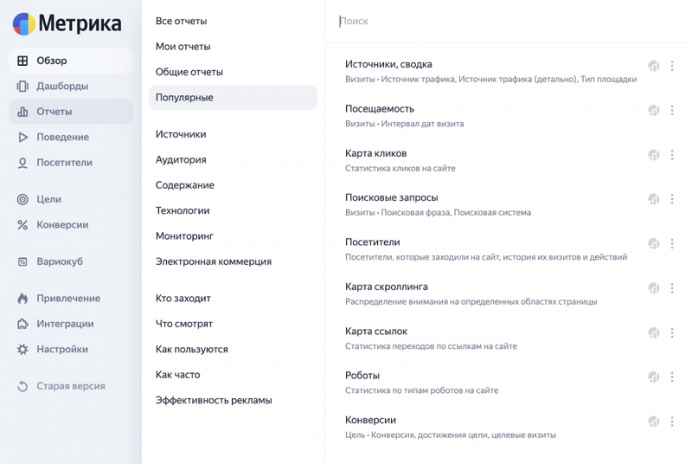Open three-dot menu for Источники, сводка

pos(672,66)
